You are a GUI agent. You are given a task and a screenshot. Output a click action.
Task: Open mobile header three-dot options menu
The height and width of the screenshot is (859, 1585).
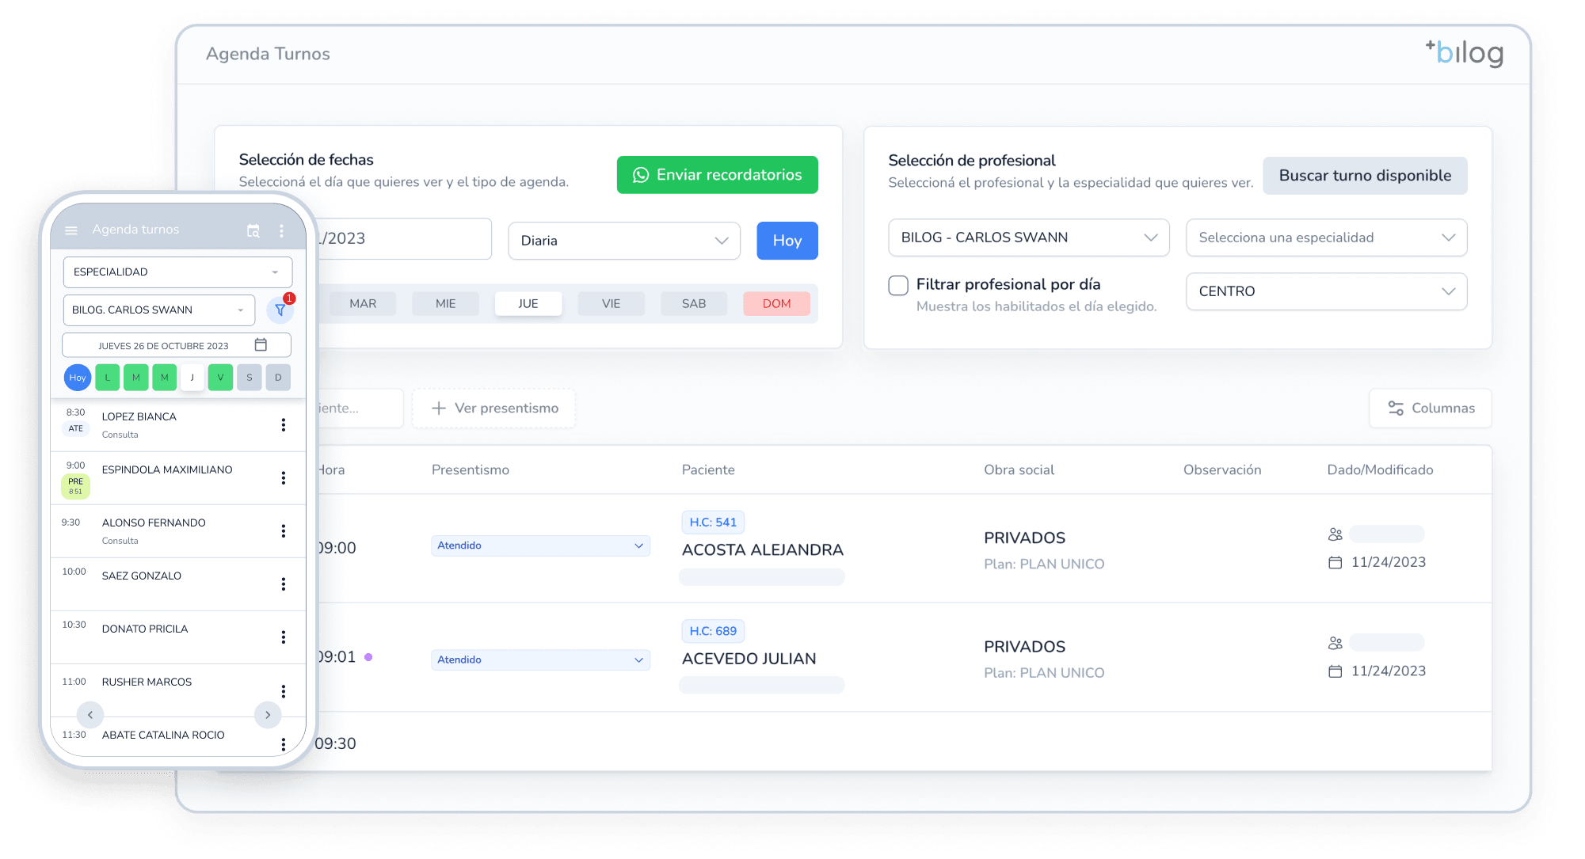click(281, 230)
